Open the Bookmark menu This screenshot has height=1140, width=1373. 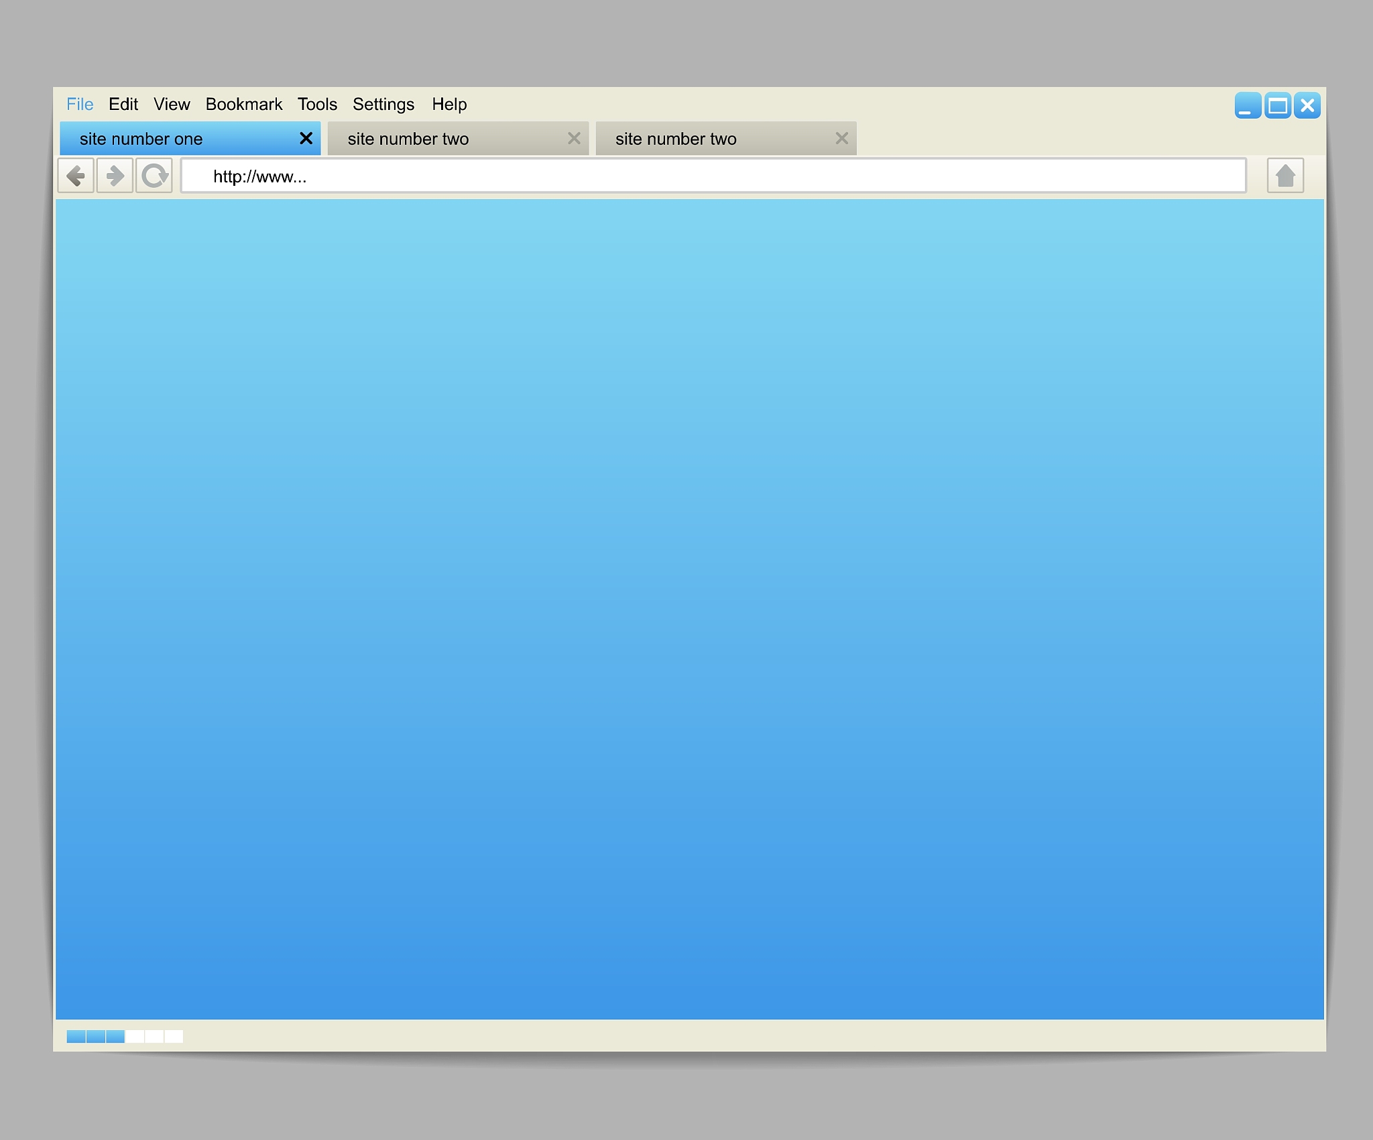click(243, 104)
